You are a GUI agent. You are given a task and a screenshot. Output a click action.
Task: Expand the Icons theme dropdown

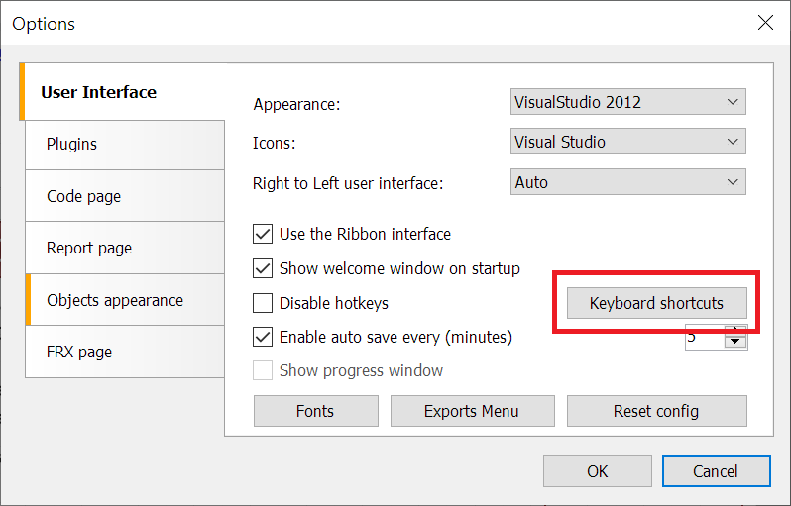pos(627,142)
